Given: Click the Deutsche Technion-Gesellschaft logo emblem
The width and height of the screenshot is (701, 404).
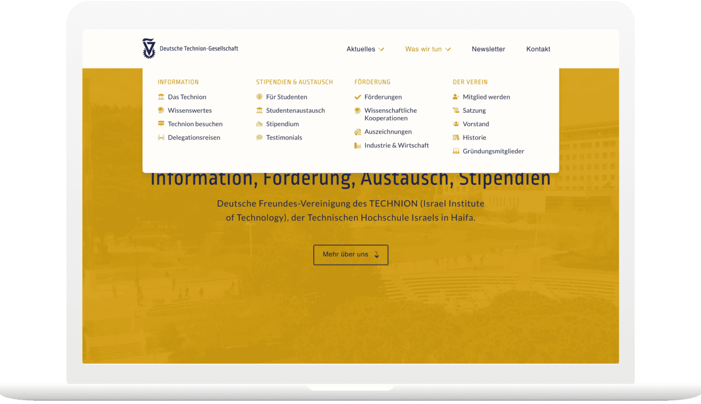Looking at the screenshot, I should coord(149,49).
